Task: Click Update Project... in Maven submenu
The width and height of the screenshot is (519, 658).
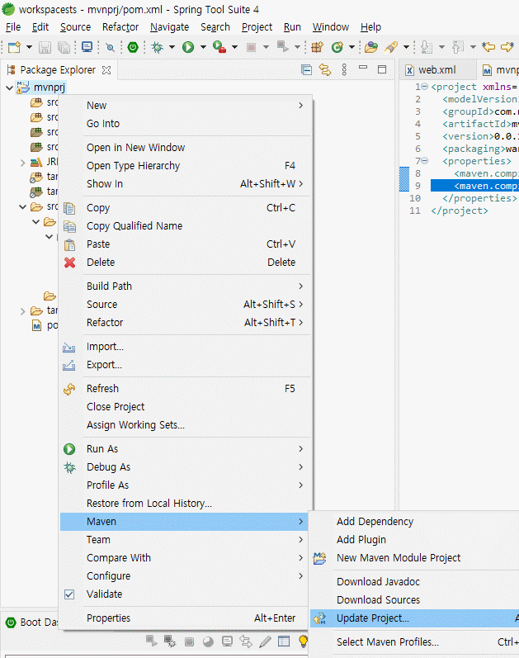Action: [414, 618]
